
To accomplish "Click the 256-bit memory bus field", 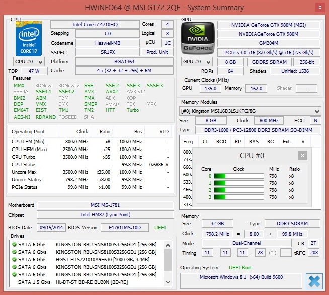I will [307, 62].
